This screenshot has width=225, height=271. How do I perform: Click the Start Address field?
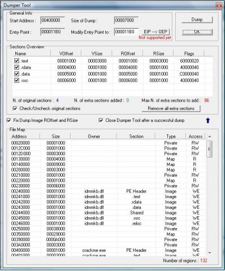click(x=53, y=20)
